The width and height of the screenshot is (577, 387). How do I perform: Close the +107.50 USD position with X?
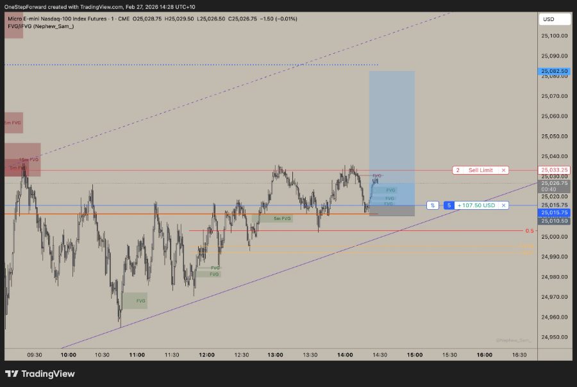pos(503,205)
